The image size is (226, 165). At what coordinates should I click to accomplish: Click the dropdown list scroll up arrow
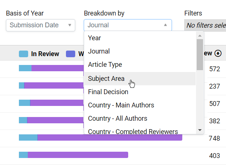(200, 36)
